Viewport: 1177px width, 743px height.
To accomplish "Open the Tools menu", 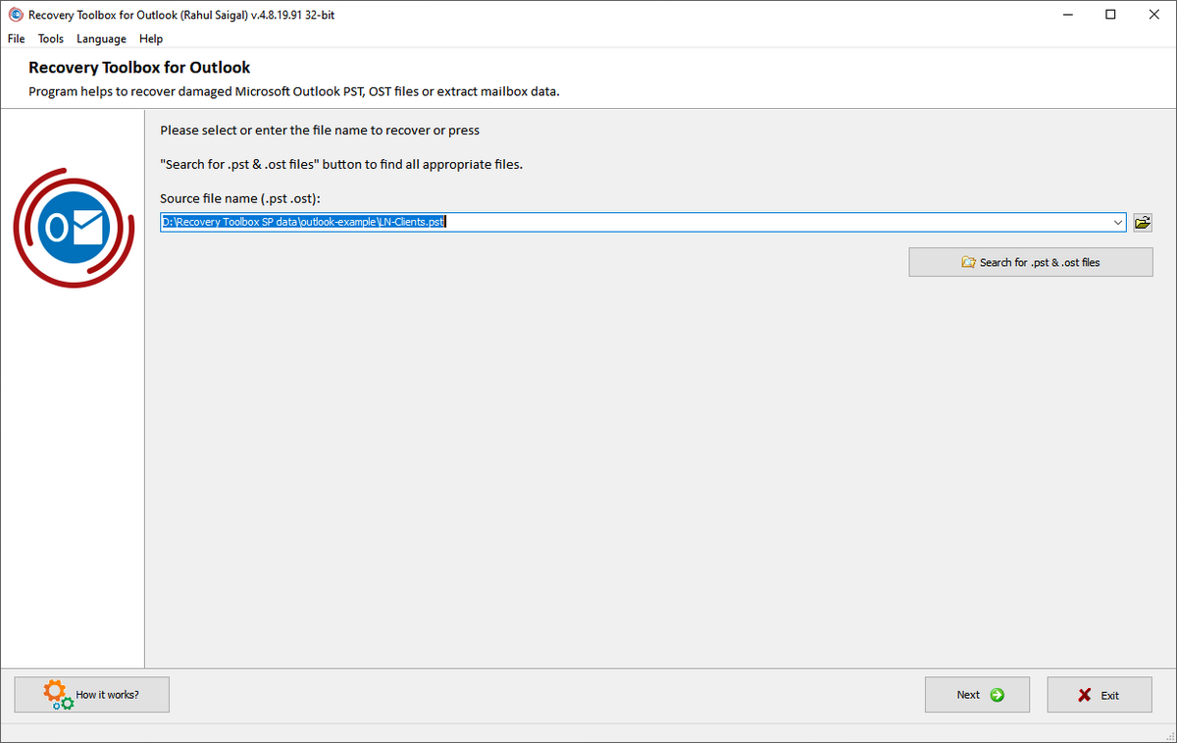I will coord(50,38).
